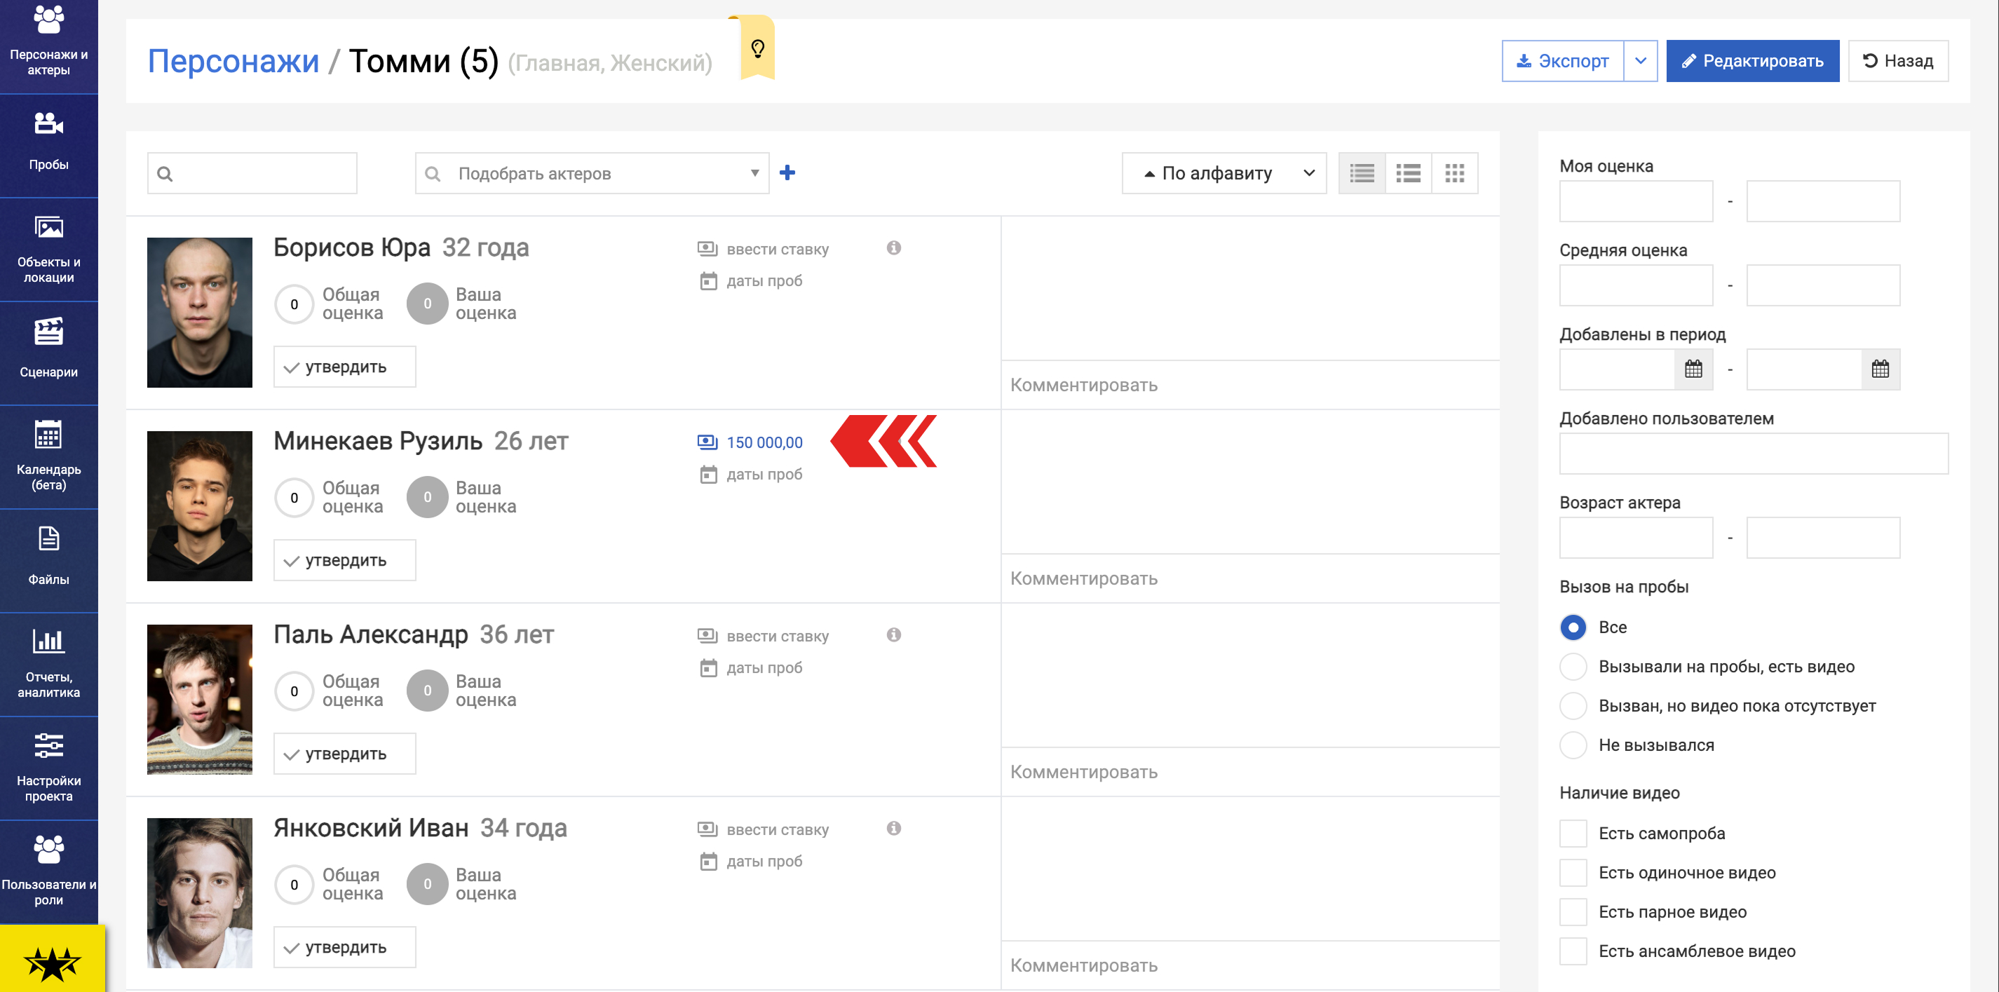Select Вызывали на пробы, есть видео
The width and height of the screenshot is (1999, 992).
coord(1573,667)
